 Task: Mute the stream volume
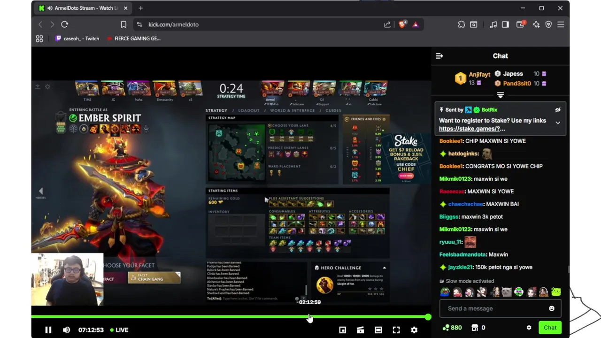click(66, 330)
